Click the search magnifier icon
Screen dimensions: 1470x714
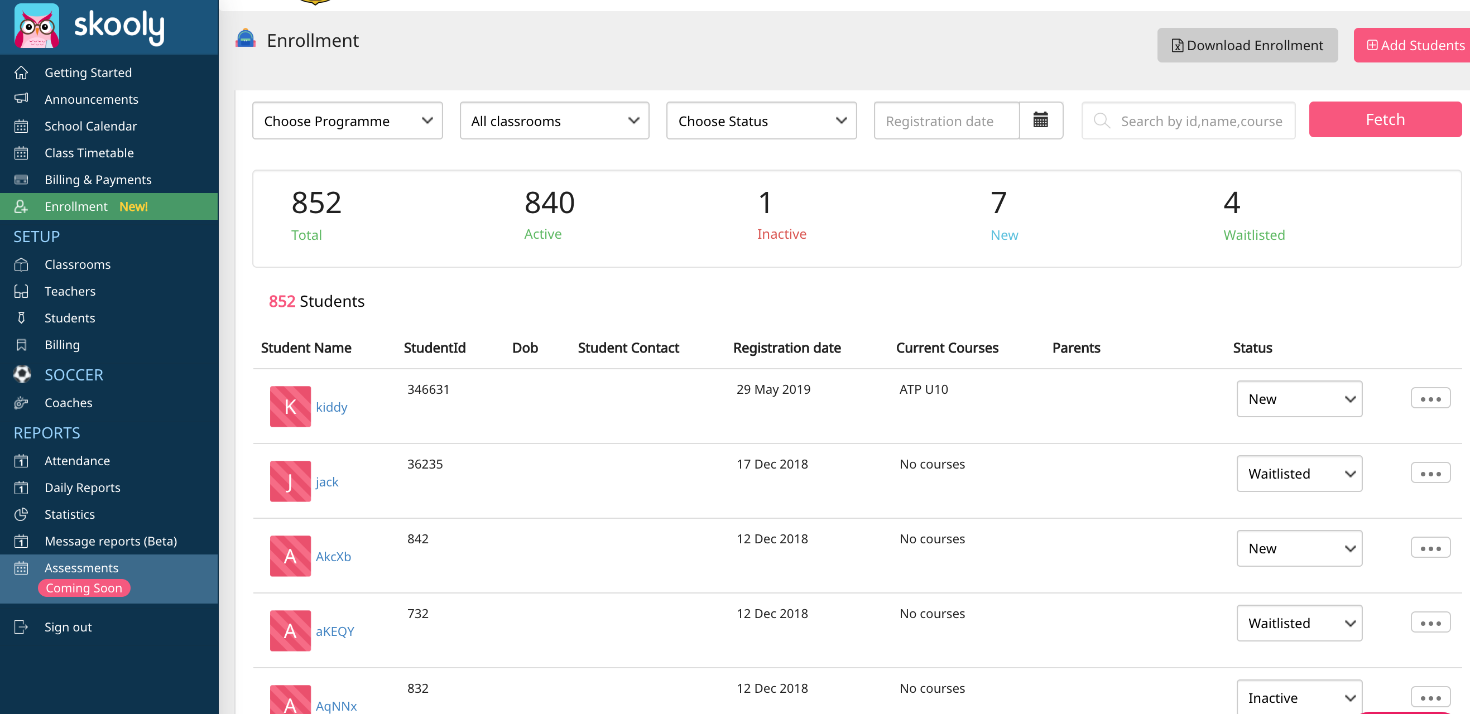pos(1101,121)
